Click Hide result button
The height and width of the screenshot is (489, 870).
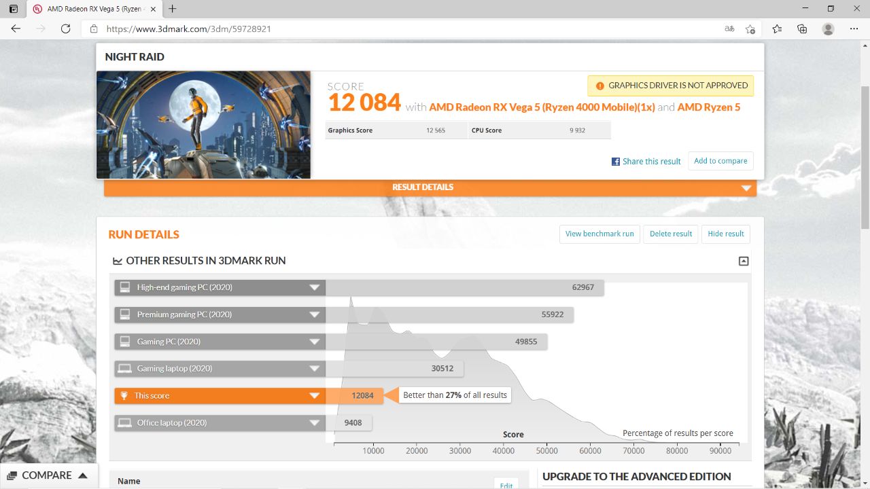point(726,234)
